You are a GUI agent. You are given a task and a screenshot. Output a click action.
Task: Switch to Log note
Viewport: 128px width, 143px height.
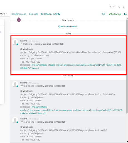tap(33, 14)
